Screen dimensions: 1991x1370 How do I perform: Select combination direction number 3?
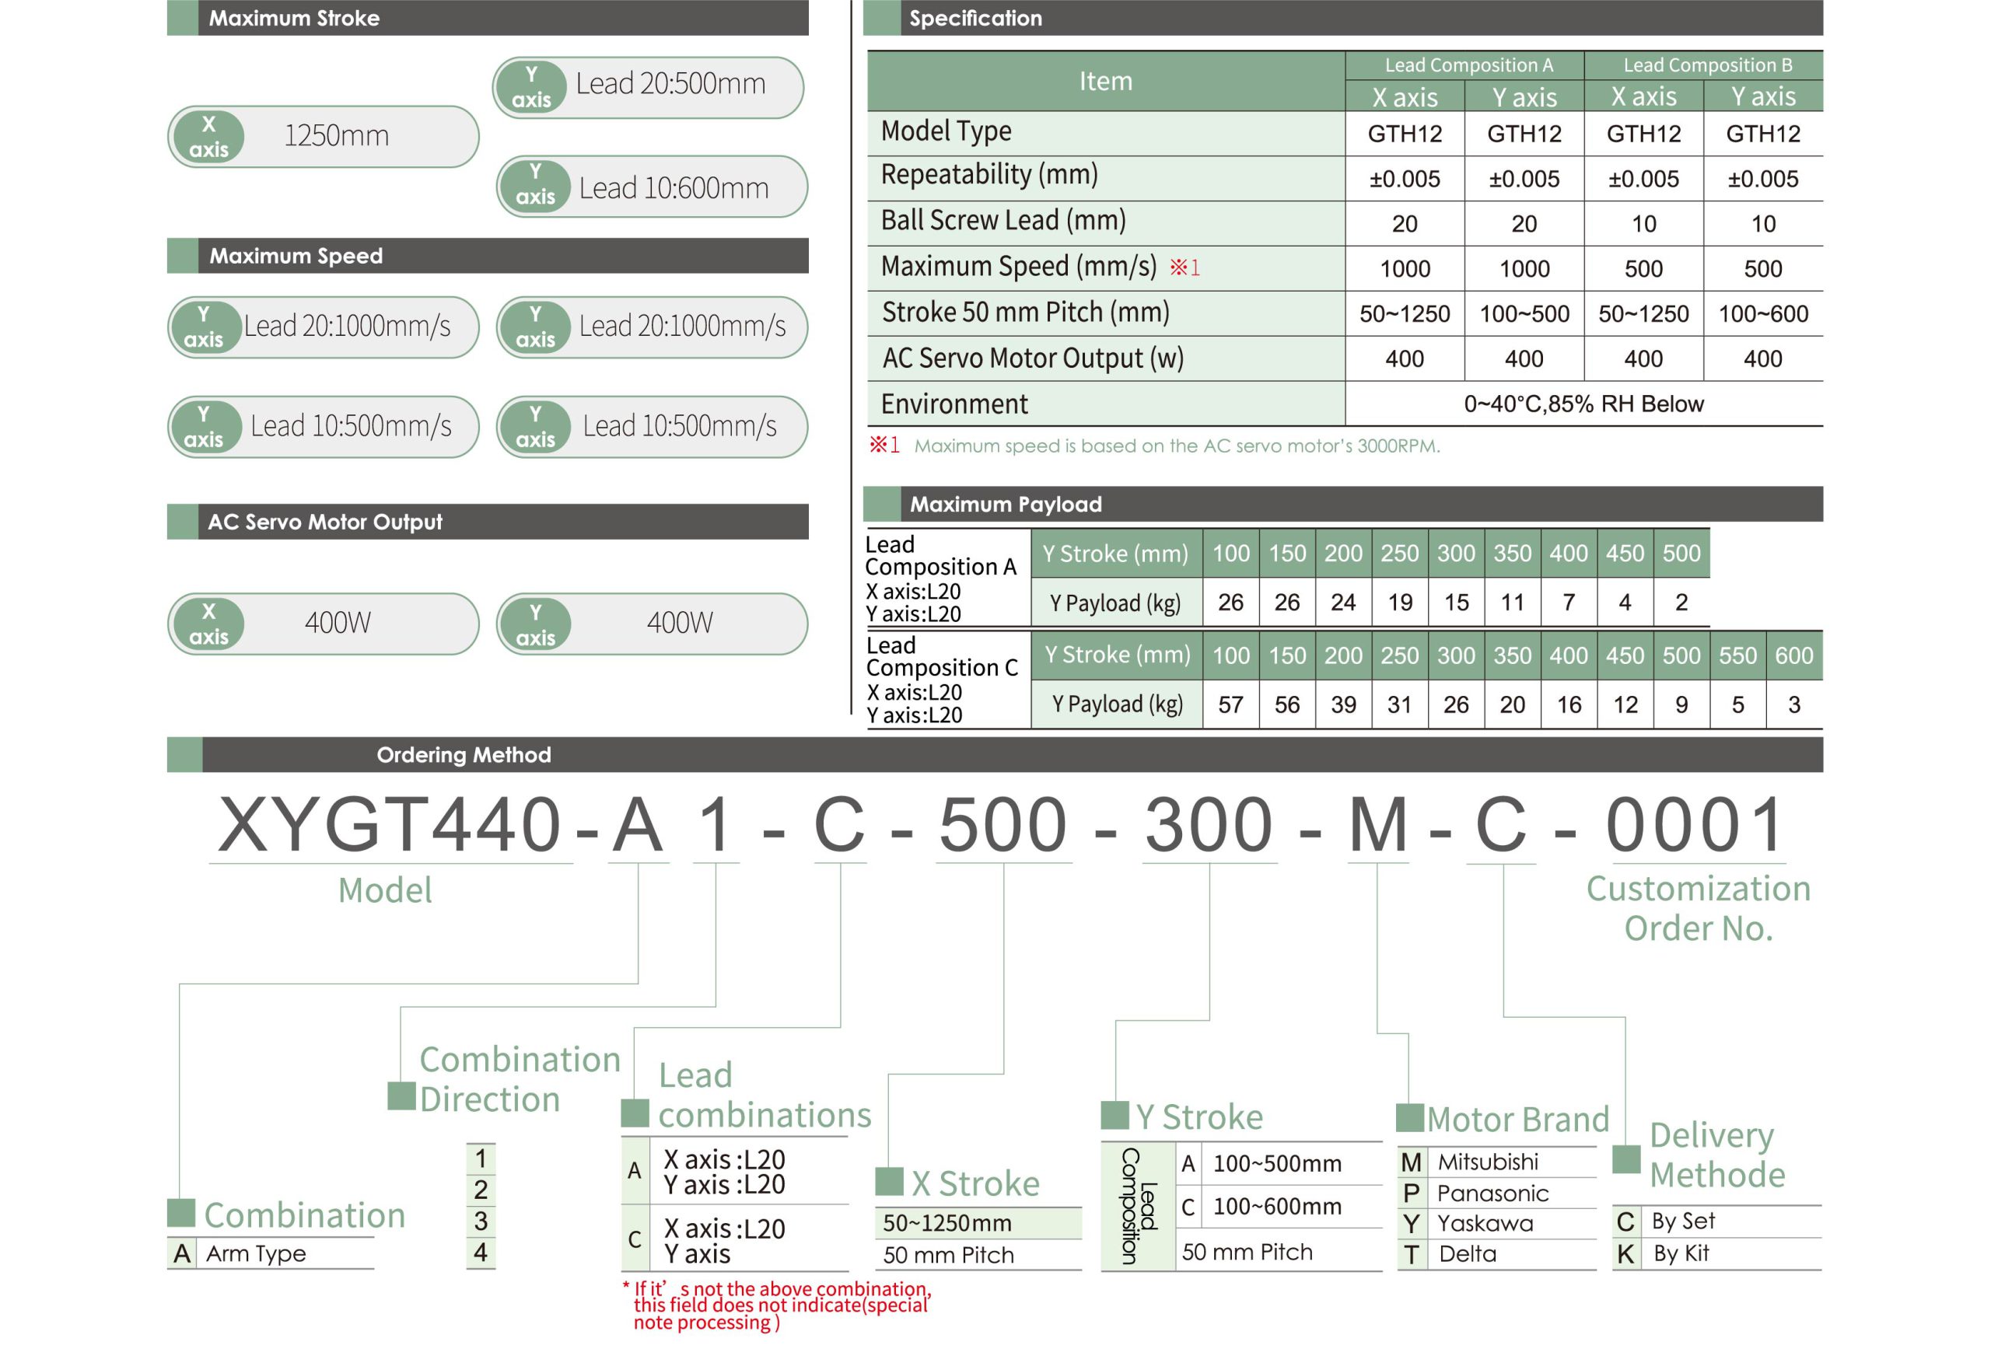(481, 1221)
